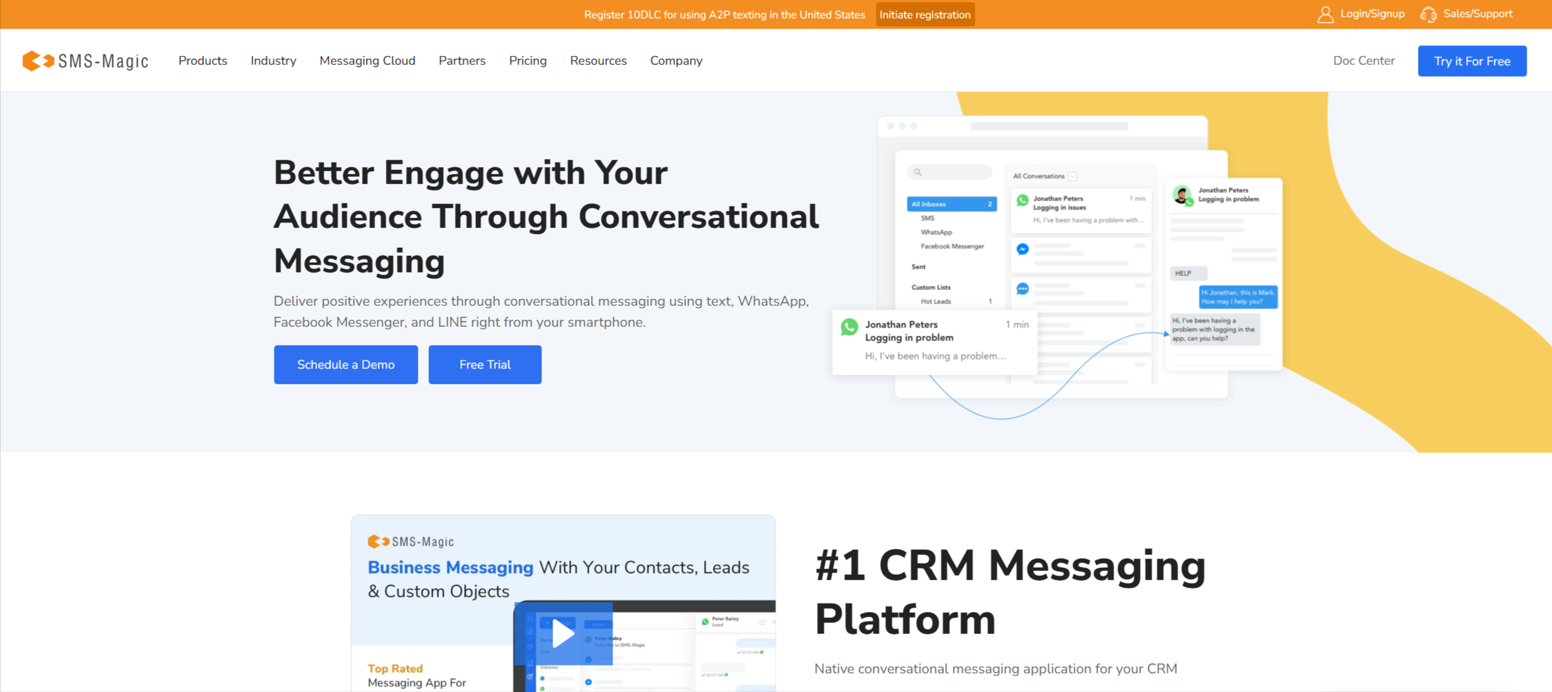This screenshot has width=1552, height=692.
Task: Open the Products menu
Action: click(203, 61)
